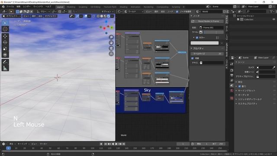Adjust the ラベルサイズ label size slider
The width and height of the screenshot is (277, 156).
click(x=207, y=54)
